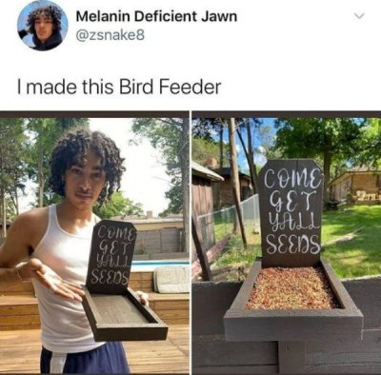Click the word 'Bird' in the tweet text
Image resolution: width=381 pixels, height=375 pixels.
click(136, 87)
